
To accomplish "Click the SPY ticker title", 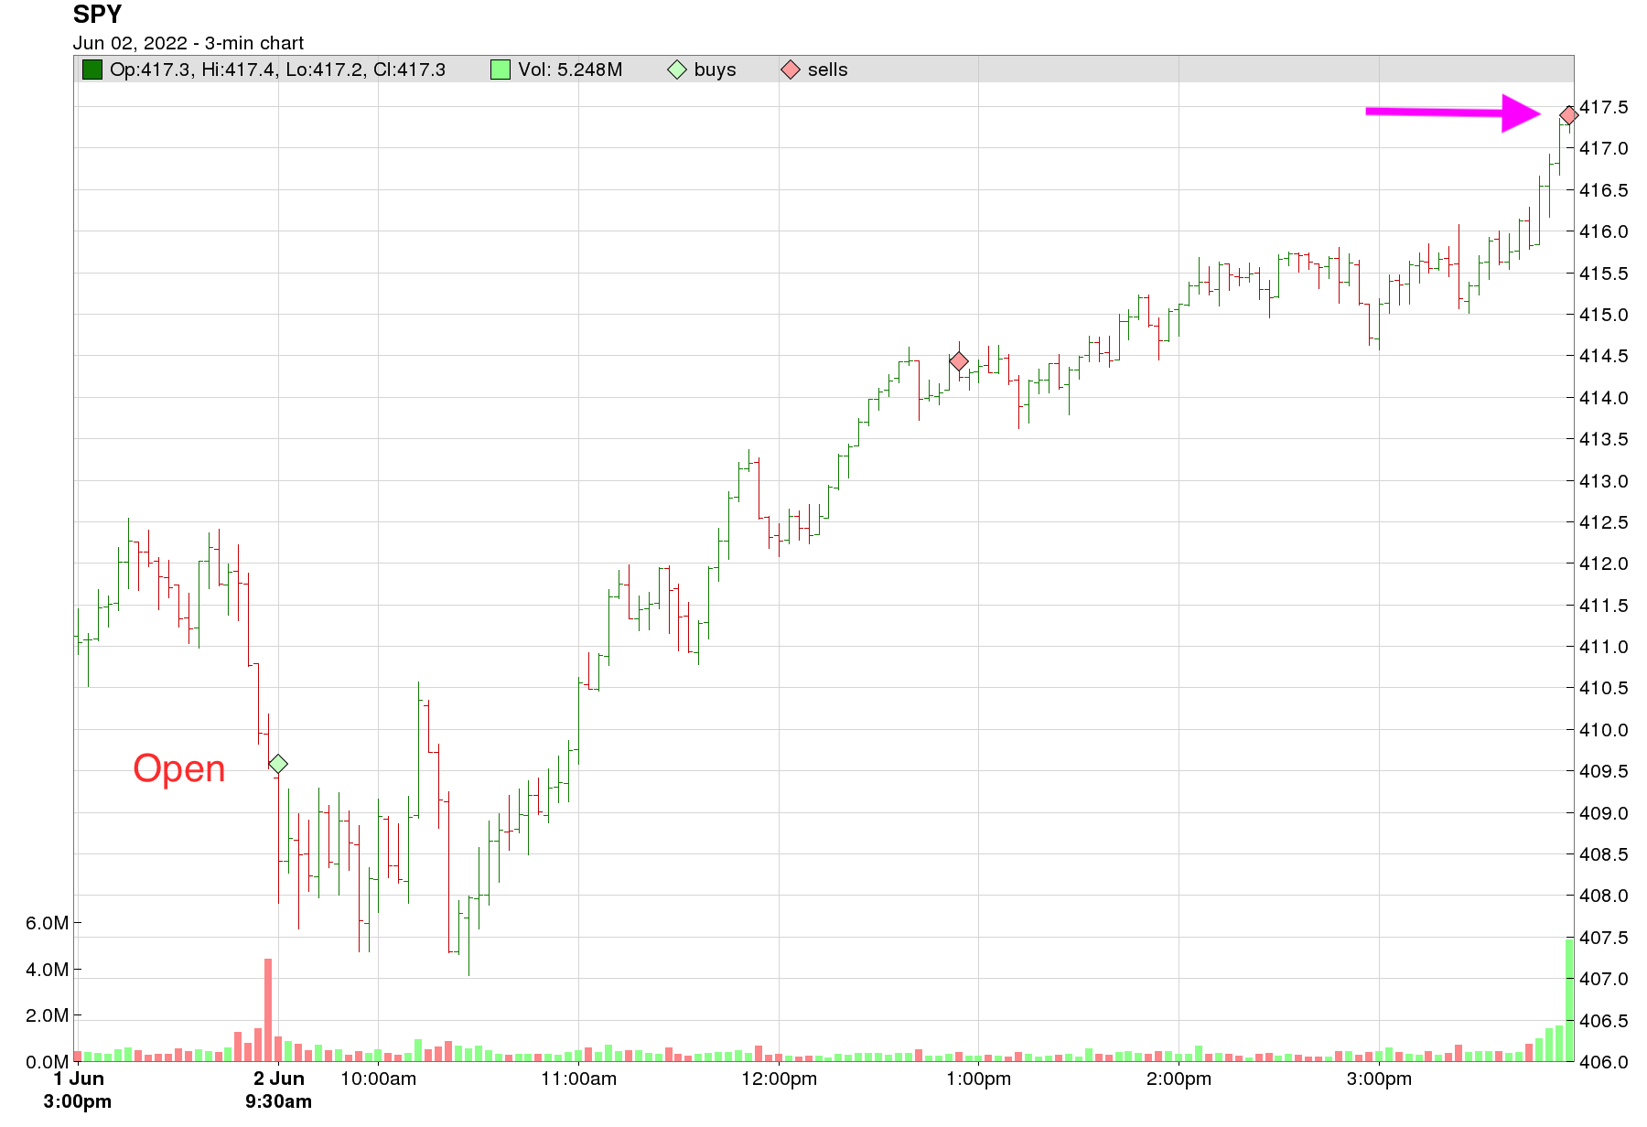I will [x=97, y=15].
